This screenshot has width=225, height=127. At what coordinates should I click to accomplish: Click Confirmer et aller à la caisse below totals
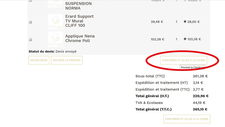pyautogui.click(x=187, y=119)
